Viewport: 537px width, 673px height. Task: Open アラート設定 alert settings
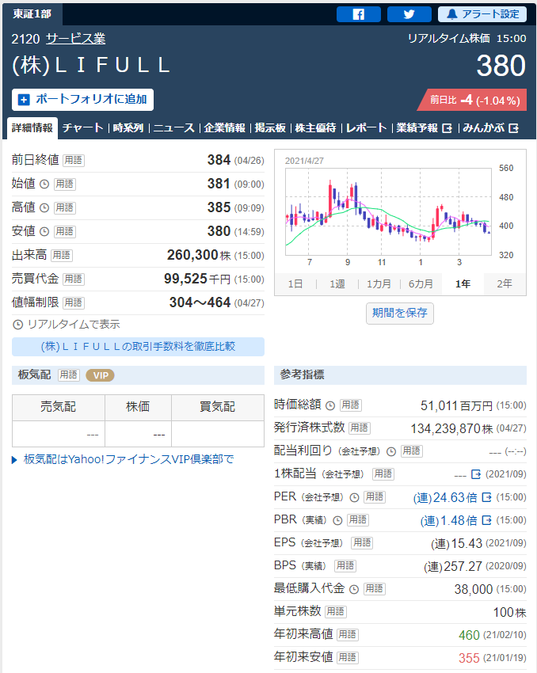482,14
